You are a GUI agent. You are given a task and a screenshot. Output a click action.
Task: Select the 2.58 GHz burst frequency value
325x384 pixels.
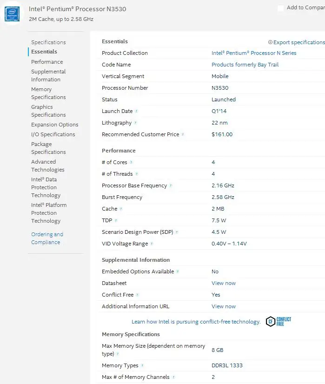[223, 197]
